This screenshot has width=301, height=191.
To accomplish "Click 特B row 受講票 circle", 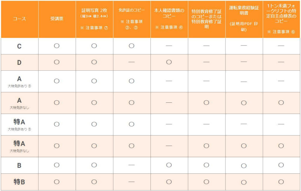I will point(57,182).
